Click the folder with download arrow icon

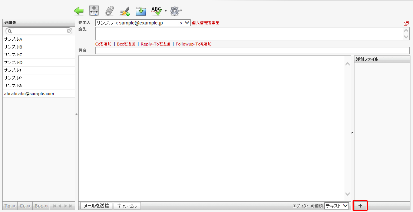(x=141, y=11)
